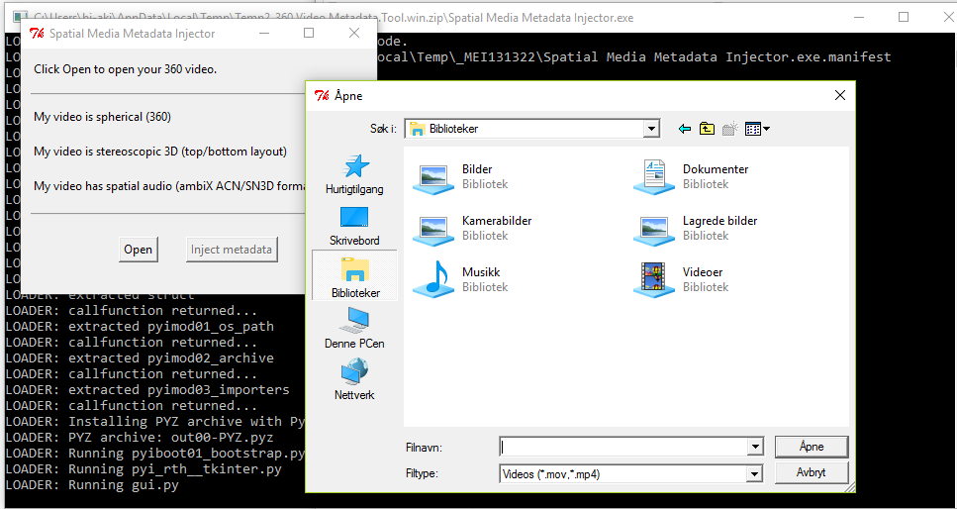This screenshot has height=509, width=957.
Task: Click 'My video has spatial audio' label
Action: (169, 186)
